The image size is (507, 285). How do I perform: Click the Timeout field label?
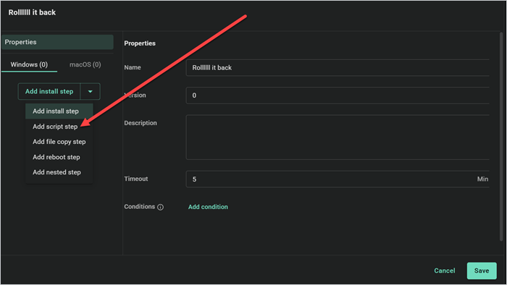point(136,179)
